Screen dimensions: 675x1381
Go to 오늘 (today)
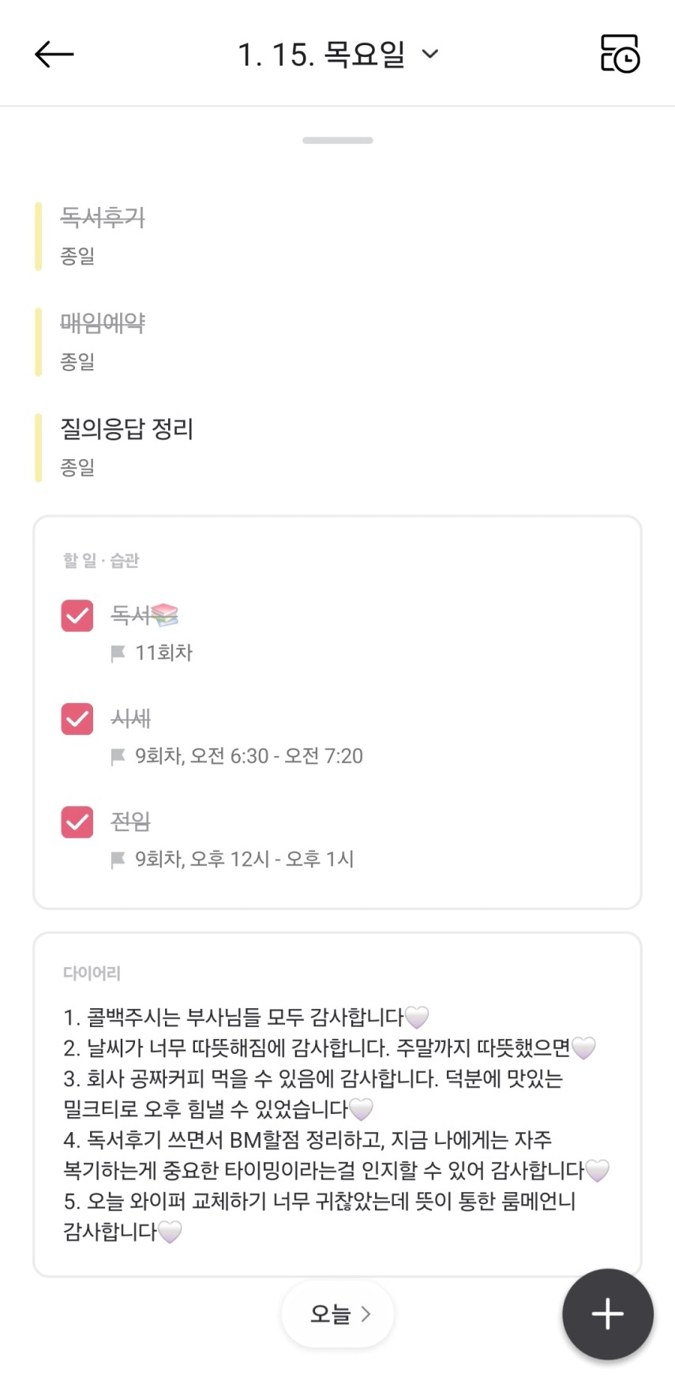(330, 1314)
